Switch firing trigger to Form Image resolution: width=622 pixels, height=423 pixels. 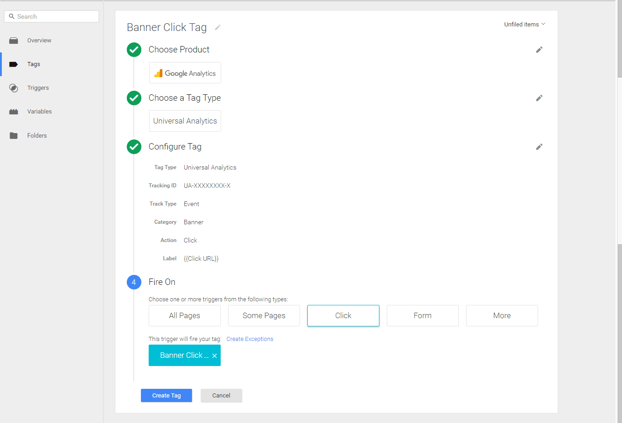422,315
